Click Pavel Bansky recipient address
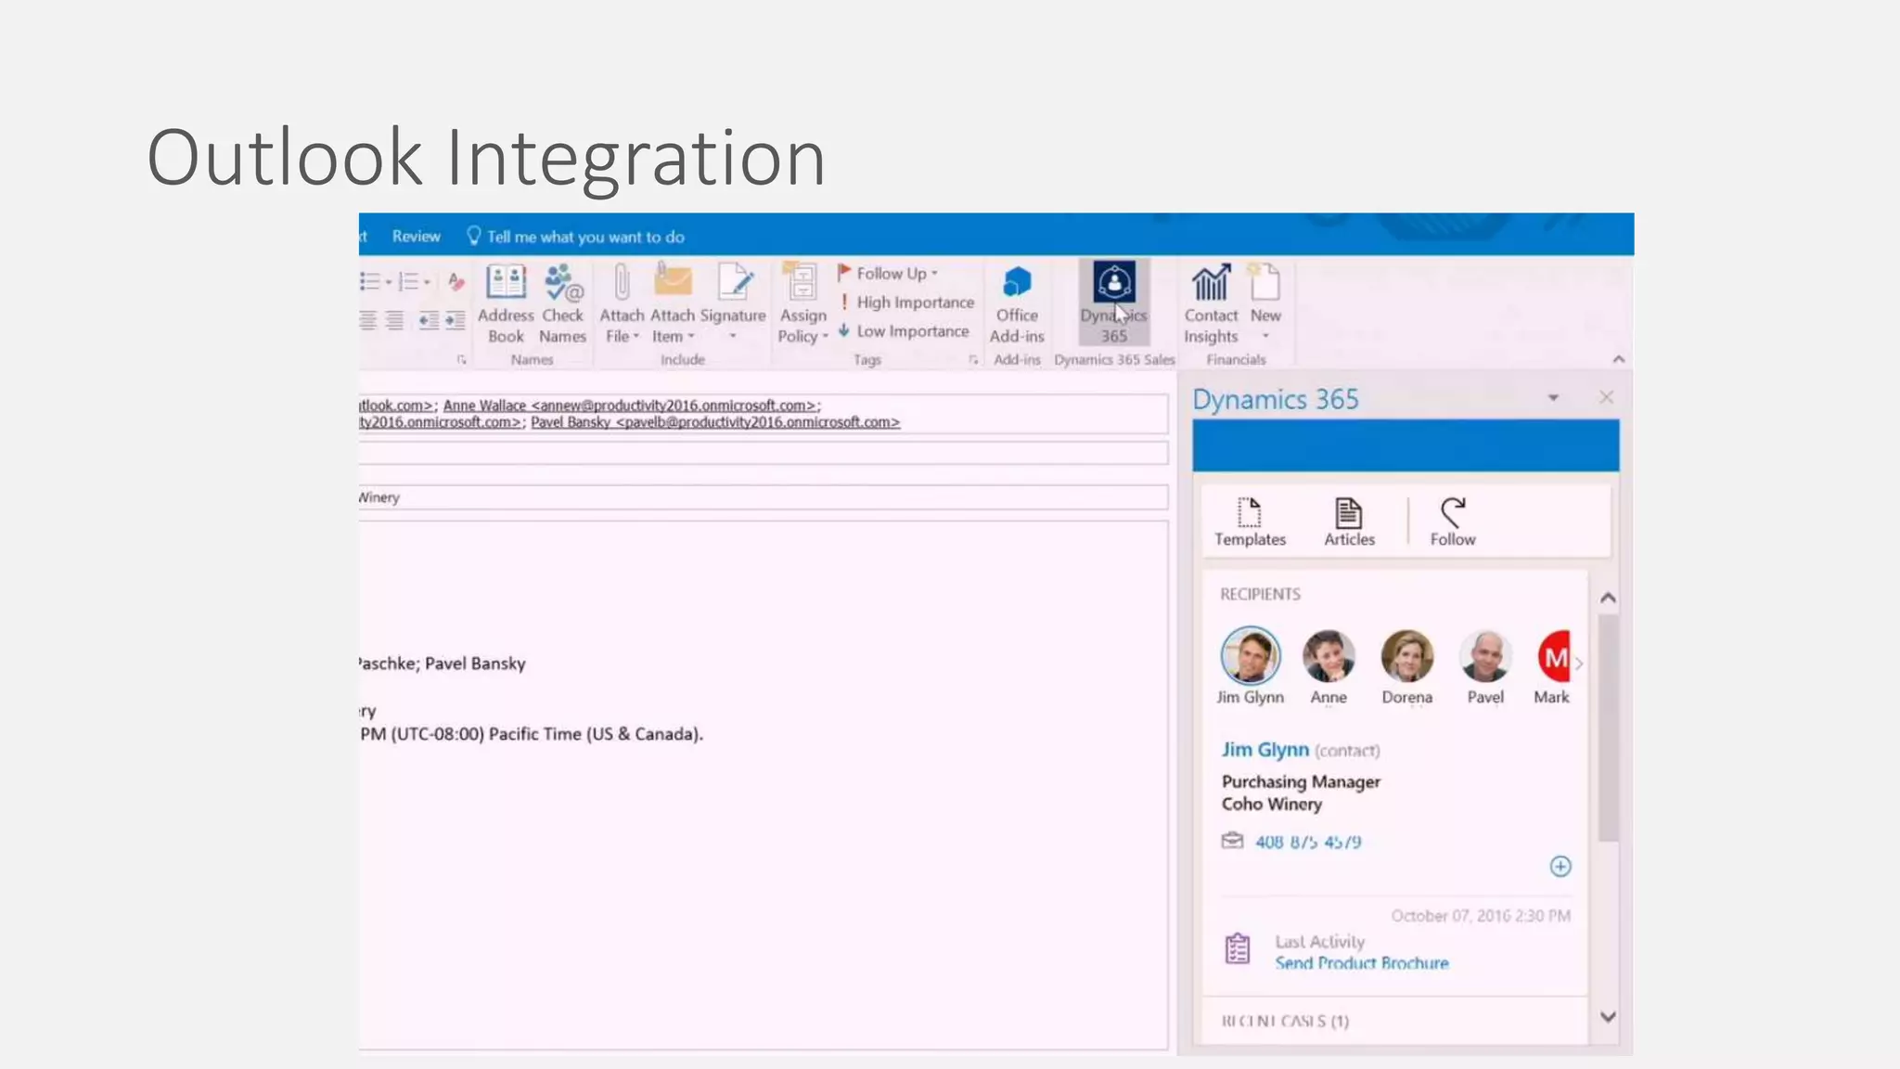This screenshot has width=1900, height=1069. tap(715, 422)
